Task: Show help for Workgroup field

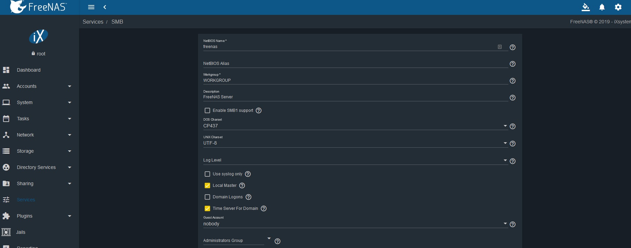Action: tap(512, 81)
